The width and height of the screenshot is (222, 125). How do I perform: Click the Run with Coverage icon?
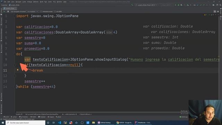pos(181,5)
